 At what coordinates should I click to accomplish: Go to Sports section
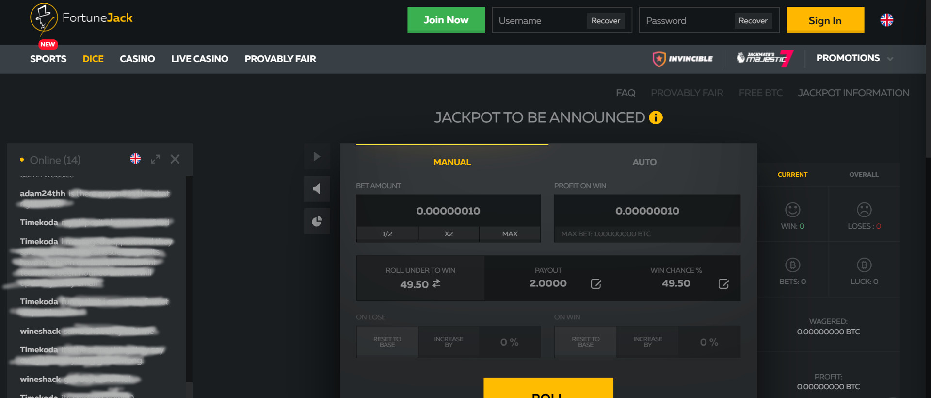pyautogui.click(x=48, y=59)
